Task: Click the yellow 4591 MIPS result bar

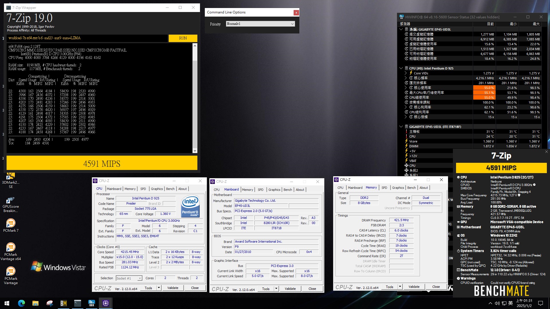Action: [102, 163]
